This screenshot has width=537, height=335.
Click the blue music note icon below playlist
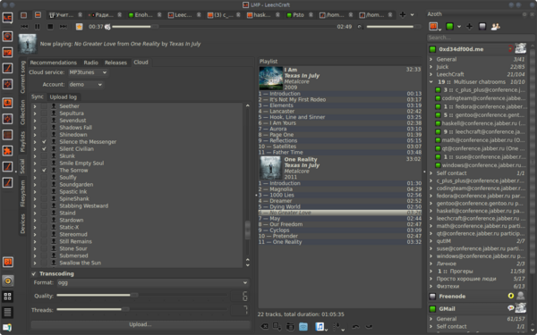click(320, 326)
